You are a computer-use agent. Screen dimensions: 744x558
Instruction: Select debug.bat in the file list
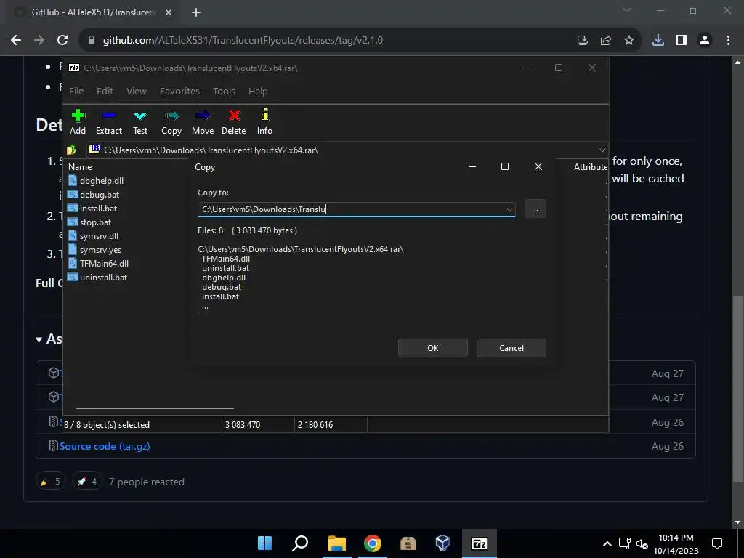[94, 195]
